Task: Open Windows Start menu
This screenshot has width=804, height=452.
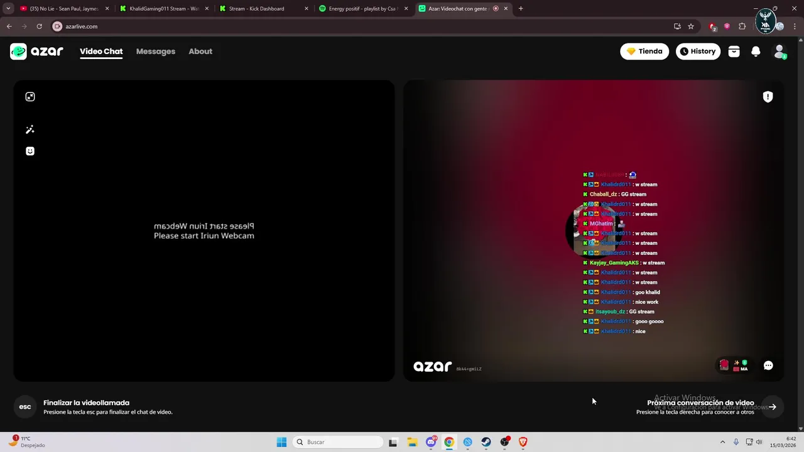Action: click(281, 442)
